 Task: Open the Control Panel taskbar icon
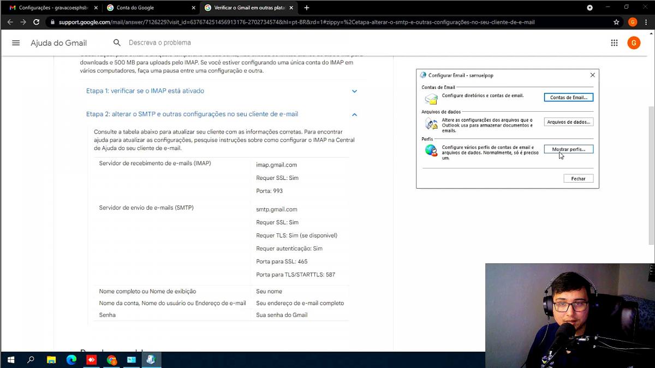tap(131, 360)
